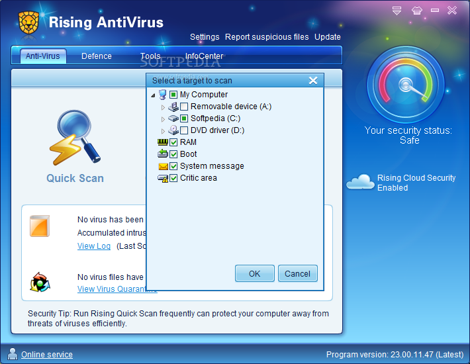Click the Rising lion shield logo
The width and height of the screenshot is (470, 364).
[28, 23]
